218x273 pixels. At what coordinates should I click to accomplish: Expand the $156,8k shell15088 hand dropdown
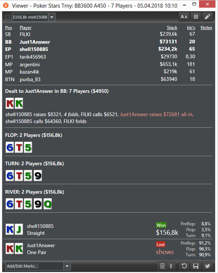coord(51,17)
